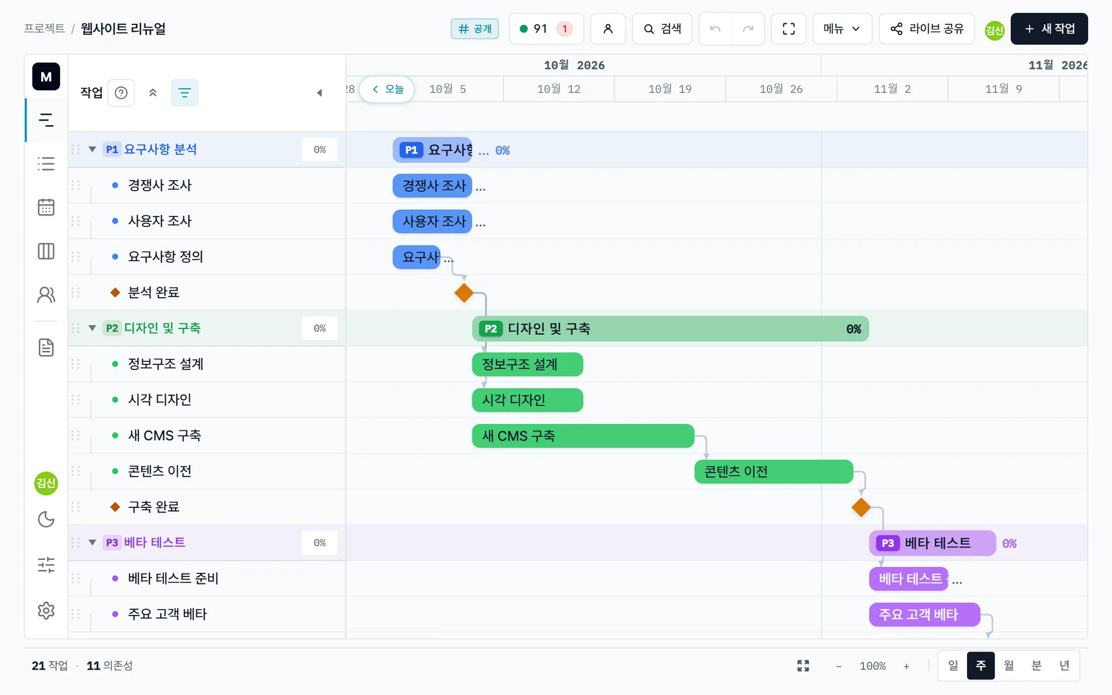Click the zoom-to-fit icon
Screen dimensions: 1112x695
click(x=803, y=665)
